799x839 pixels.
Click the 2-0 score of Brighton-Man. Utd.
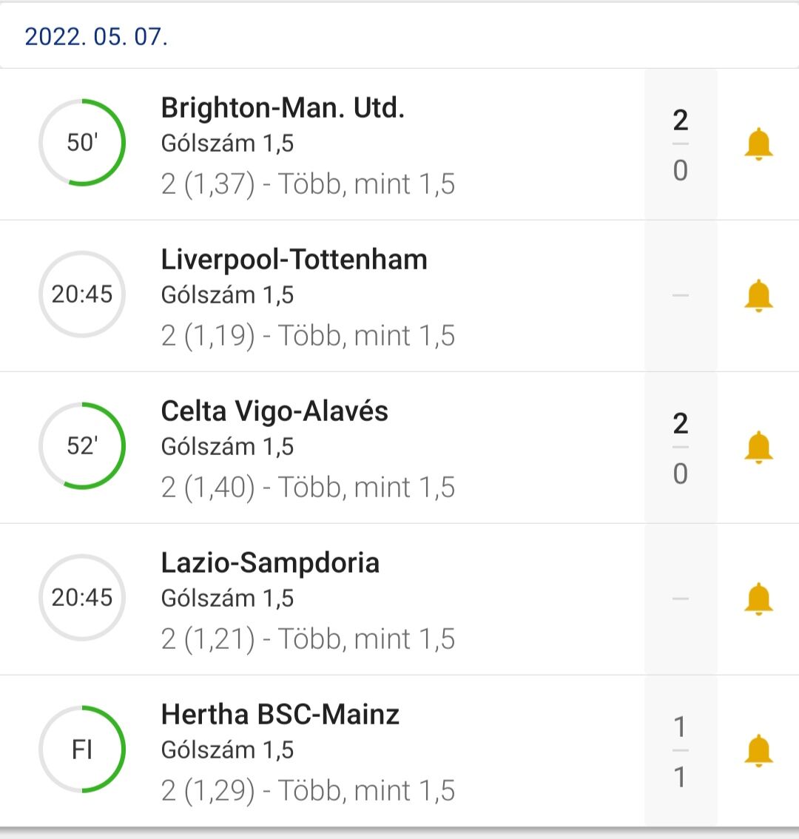tap(681, 145)
